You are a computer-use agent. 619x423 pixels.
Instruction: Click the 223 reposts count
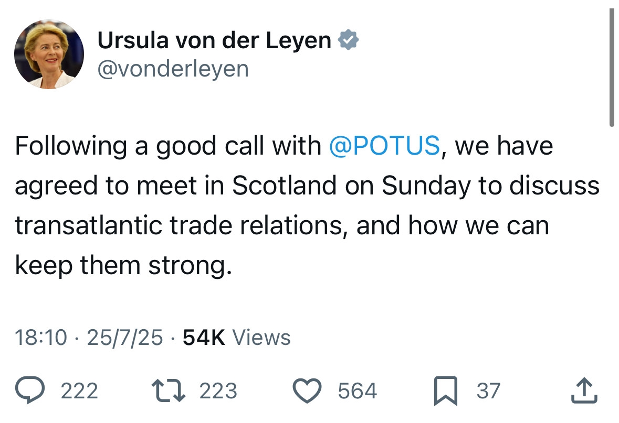pos(218,392)
